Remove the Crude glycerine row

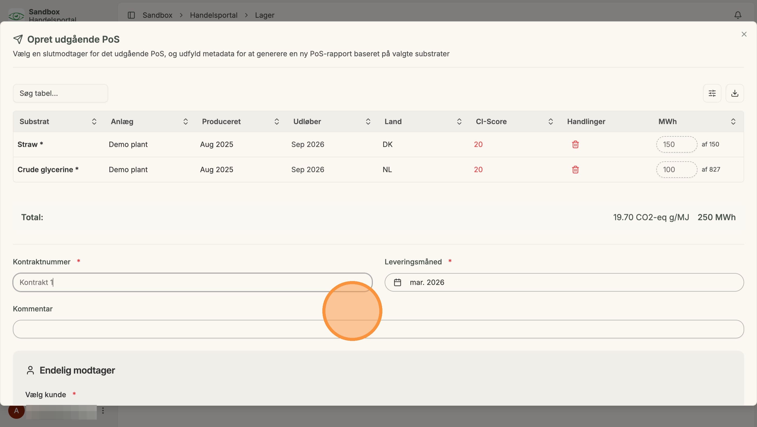click(x=575, y=170)
